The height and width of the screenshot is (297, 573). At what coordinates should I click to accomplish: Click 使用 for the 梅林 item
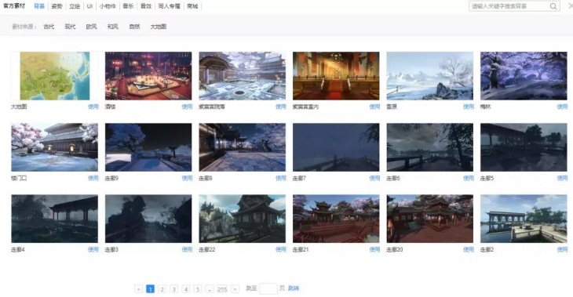coord(562,107)
